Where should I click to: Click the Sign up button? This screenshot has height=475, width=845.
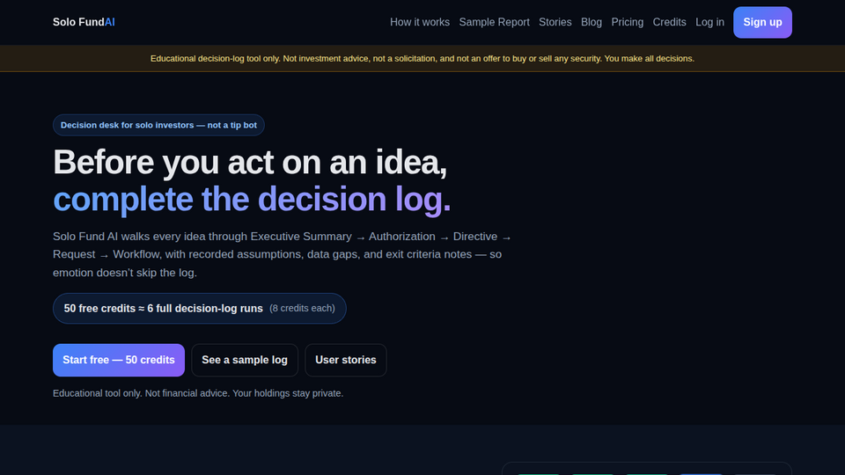[762, 22]
